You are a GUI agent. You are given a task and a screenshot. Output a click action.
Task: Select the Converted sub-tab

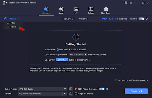[x=83, y=19]
